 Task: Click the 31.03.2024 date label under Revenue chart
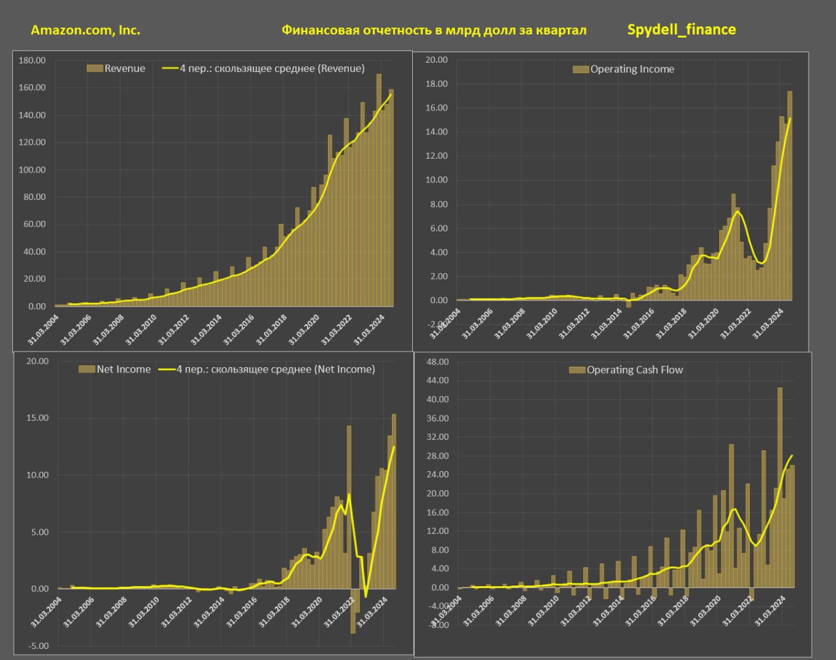pyautogui.click(x=370, y=329)
